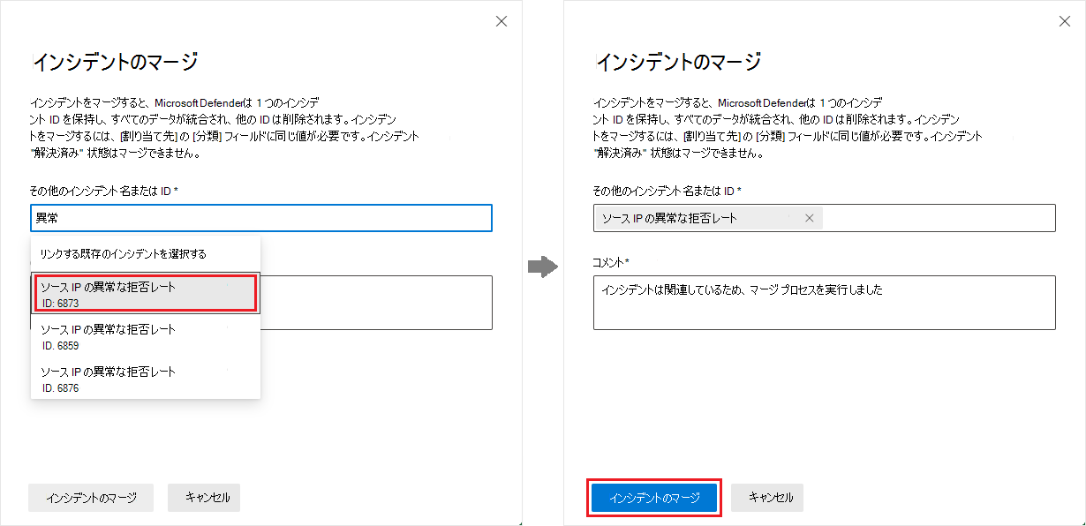This screenshot has height=526, width=1086.
Task: Close the right merge dialog
Action: point(1065,20)
